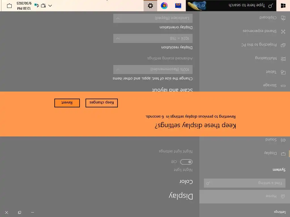
Task: Click the taskbar search magnifier icon
Action: pyautogui.click(x=270, y=6)
